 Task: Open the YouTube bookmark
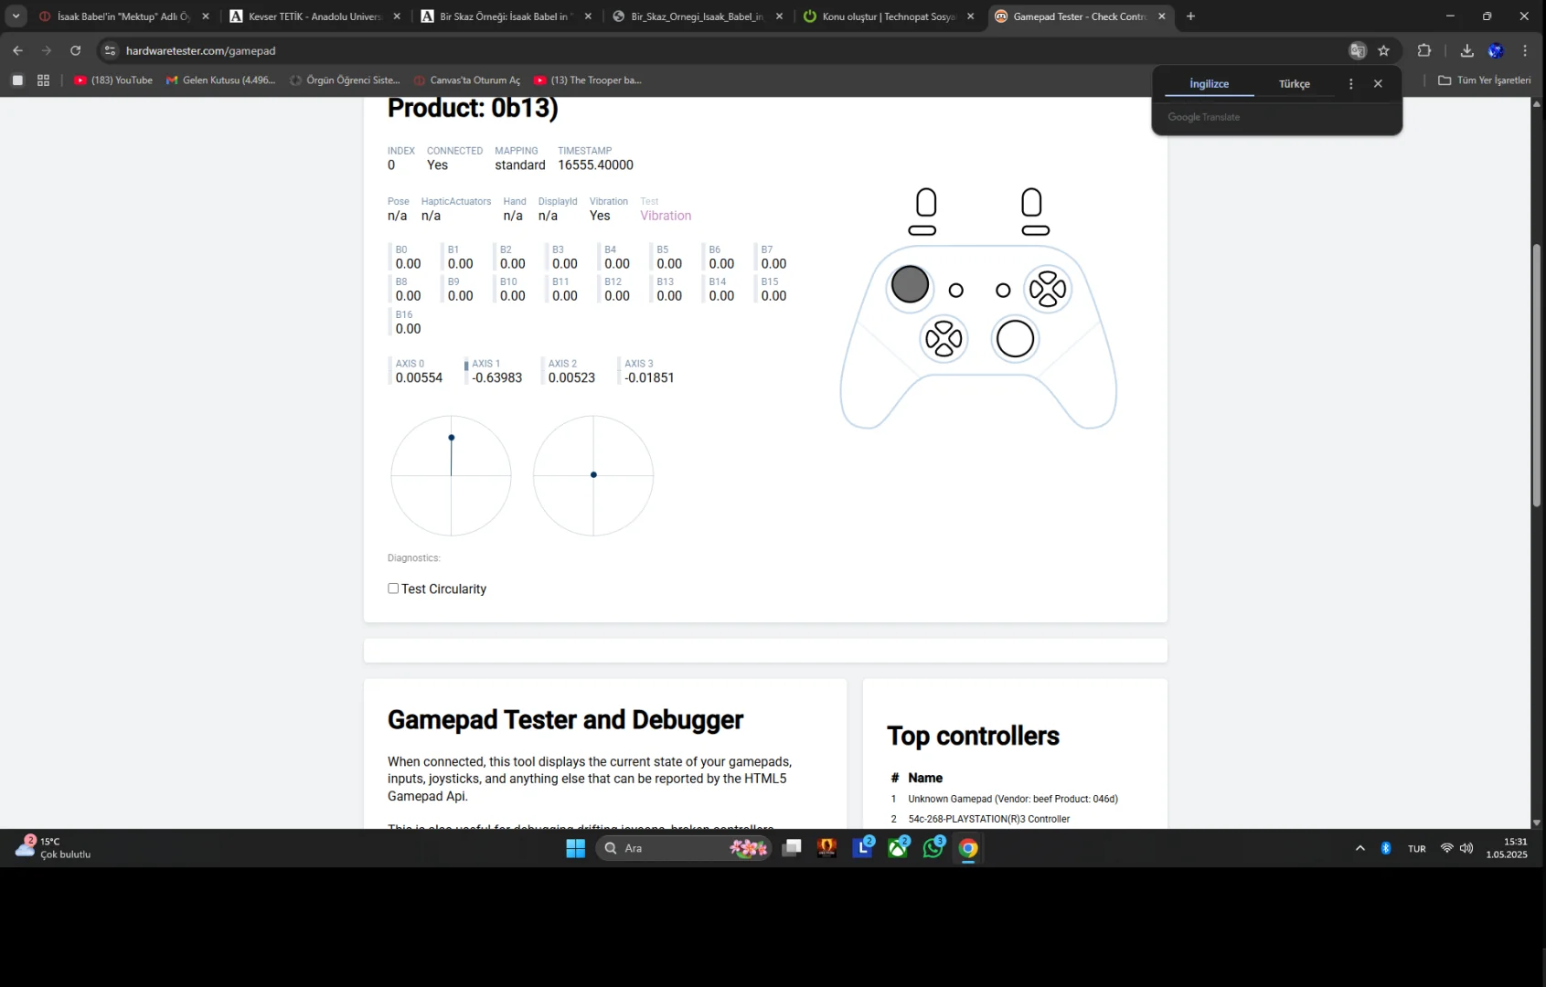113,80
